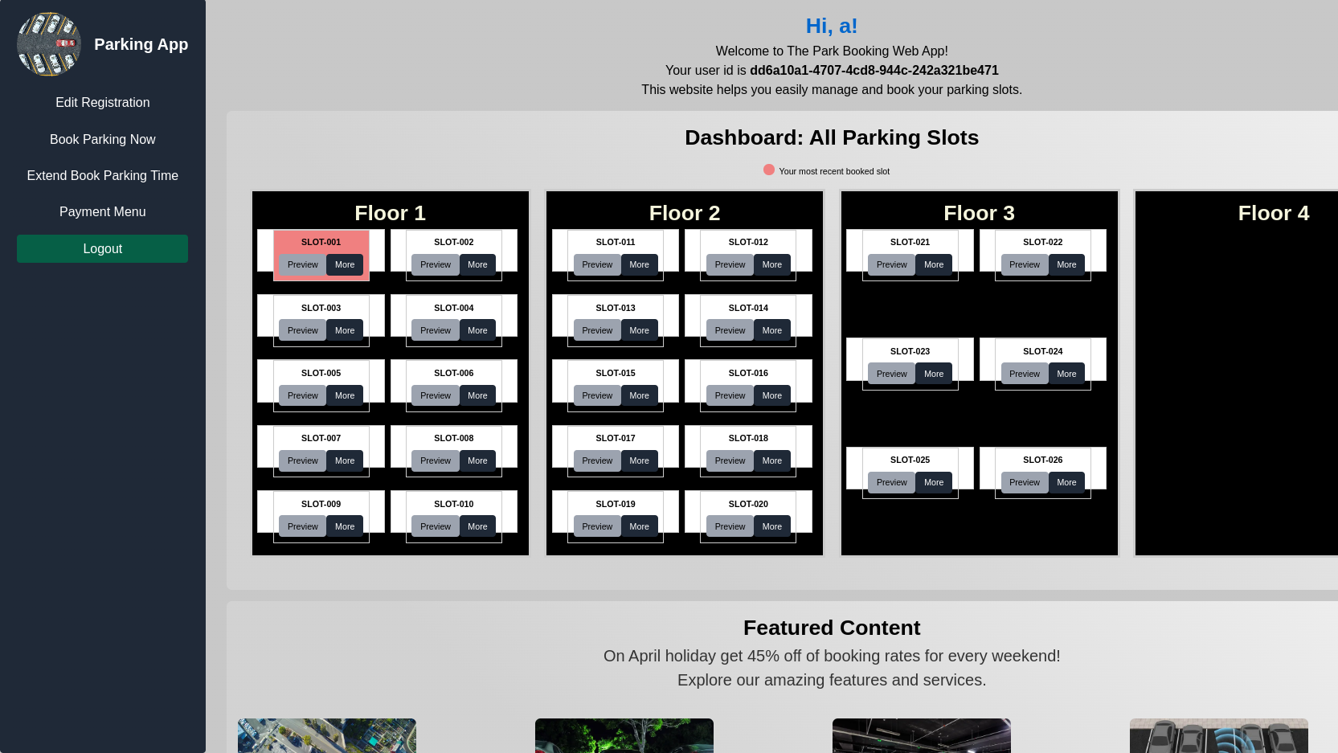Open the aerial parking lot thumbnail
This screenshot has height=753, width=1338.
(x=327, y=735)
